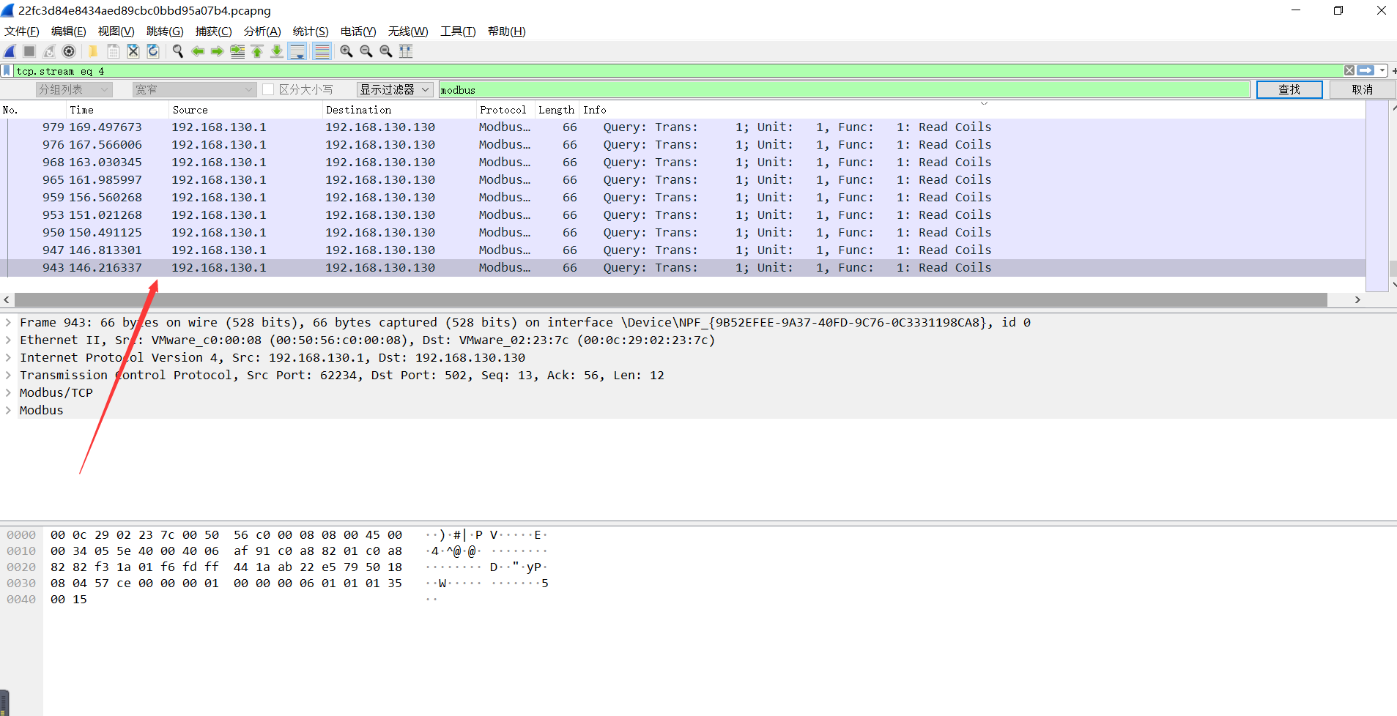Screen dimensions: 1397x716
Task: Expand the Frame 943 detail row
Action: coord(8,322)
